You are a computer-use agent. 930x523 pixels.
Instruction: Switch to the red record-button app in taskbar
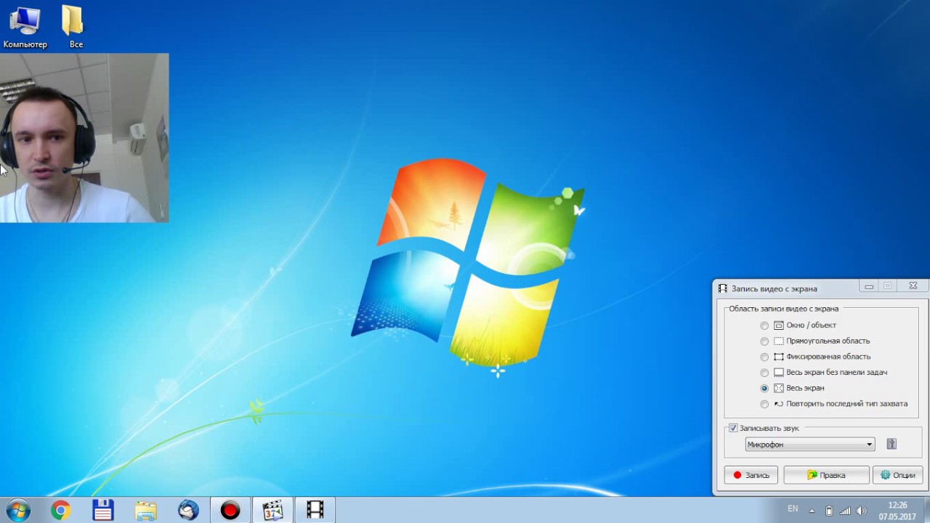coord(230,511)
